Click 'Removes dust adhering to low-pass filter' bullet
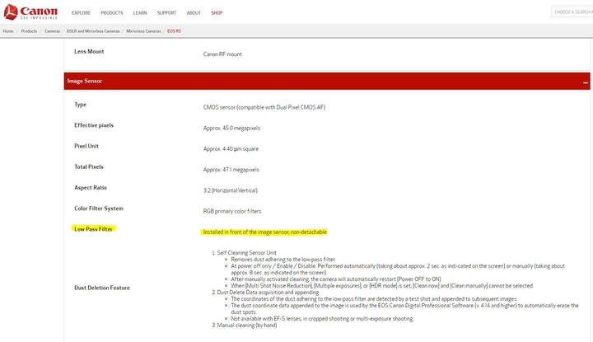The image size is (593, 342). click(283, 259)
